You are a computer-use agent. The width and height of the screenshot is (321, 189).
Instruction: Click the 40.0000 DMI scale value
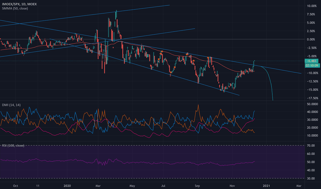[312, 112]
